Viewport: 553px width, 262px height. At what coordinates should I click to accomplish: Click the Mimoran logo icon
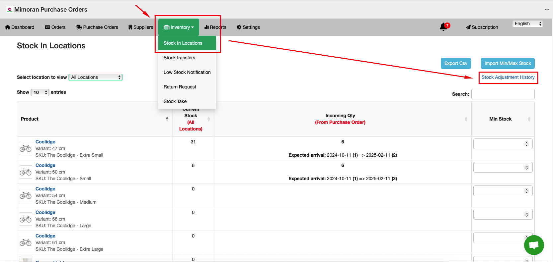tap(10, 10)
